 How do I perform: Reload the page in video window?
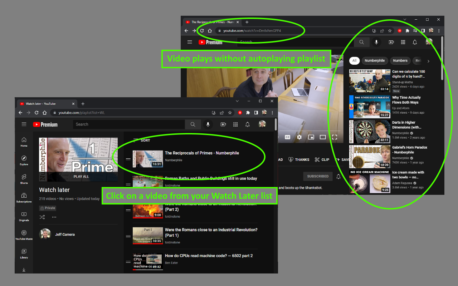click(202, 31)
